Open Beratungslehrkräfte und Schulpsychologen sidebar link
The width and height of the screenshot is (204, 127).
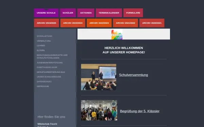[52, 57]
